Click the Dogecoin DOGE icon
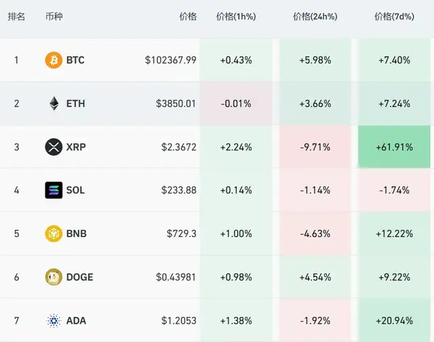 [54, 277]
